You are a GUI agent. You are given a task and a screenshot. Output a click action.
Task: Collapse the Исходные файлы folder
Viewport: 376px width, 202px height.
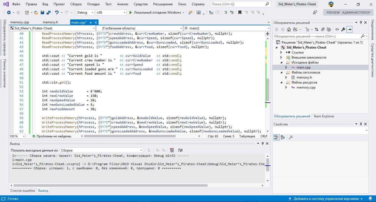click(281, 62)
